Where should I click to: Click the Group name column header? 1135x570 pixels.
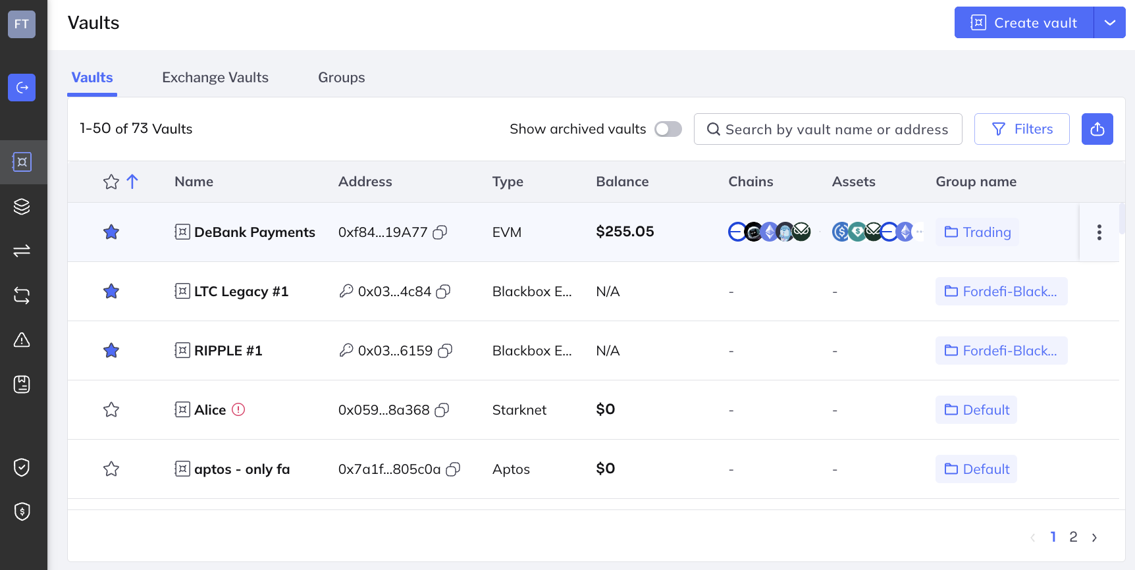pos(976,182)
